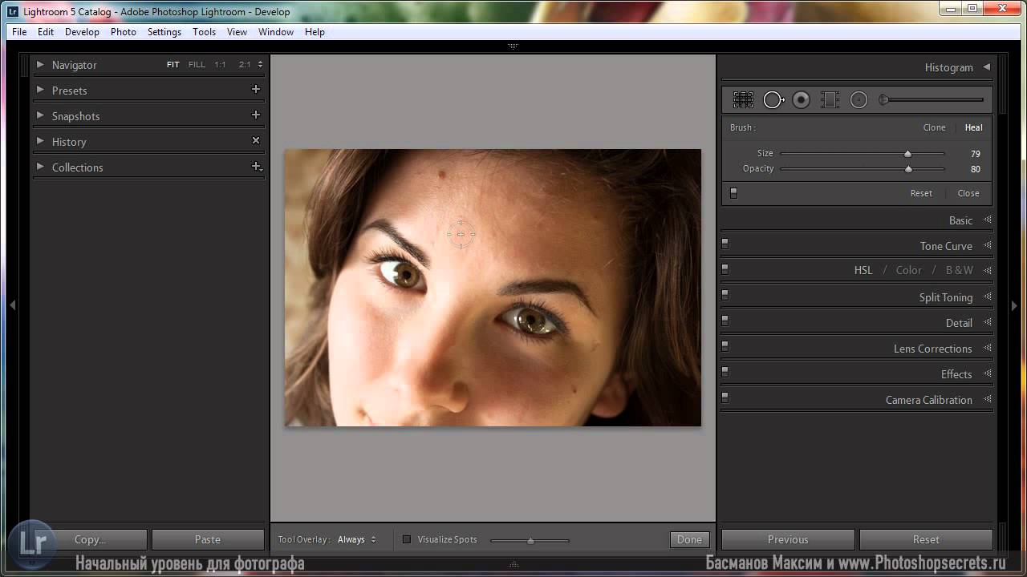
Task: Click the Lightroom Lr icon in title bar
Action: [x=12, y=11]
